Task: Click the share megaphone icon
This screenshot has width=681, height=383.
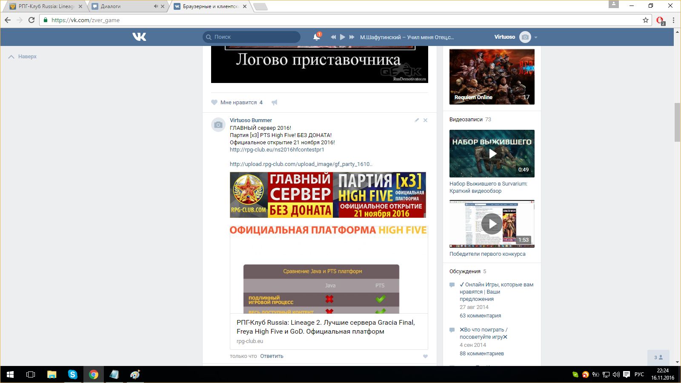Action: (x=275, y=103)
